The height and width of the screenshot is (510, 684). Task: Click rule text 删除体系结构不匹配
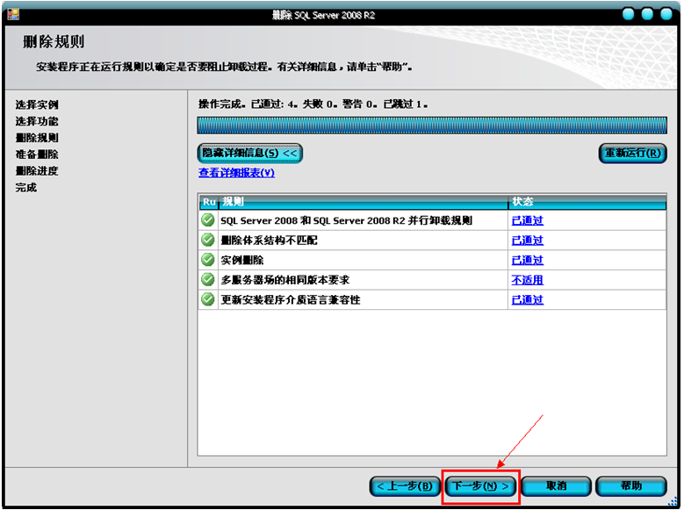(269, 241)
